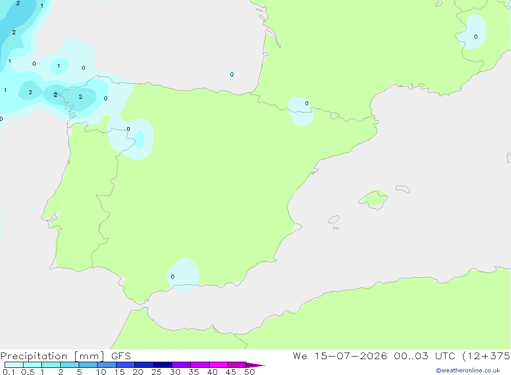Click the 20–25 mm dark blue legend swatch
Image resolution: width=511 pixels, height=375 pixels.
click(144, 365)
